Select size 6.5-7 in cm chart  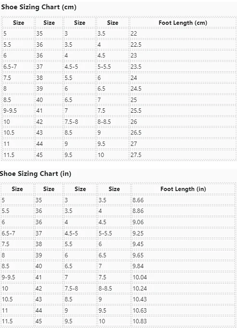[x=10, y=67]
